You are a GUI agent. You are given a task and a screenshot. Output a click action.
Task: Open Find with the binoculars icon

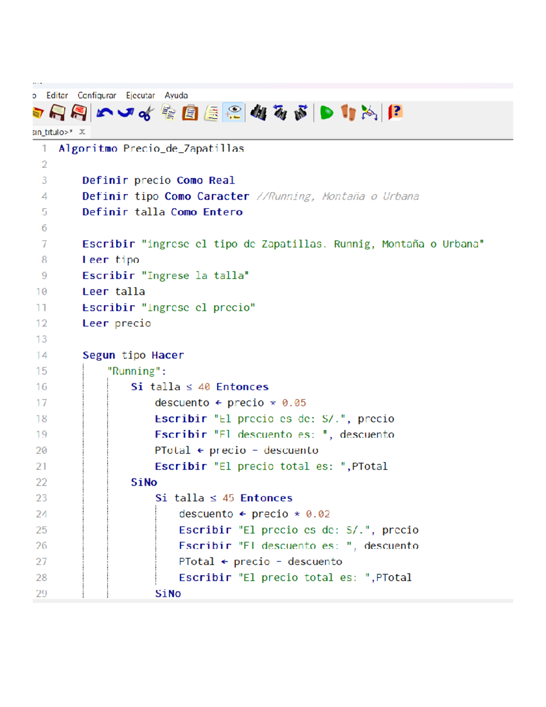tap(258, 112)
